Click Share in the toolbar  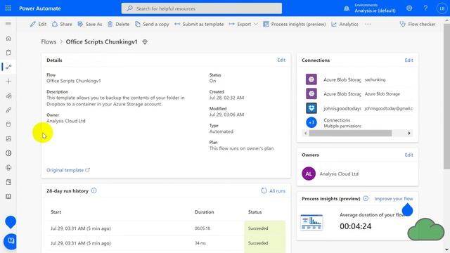coord(62,24)
